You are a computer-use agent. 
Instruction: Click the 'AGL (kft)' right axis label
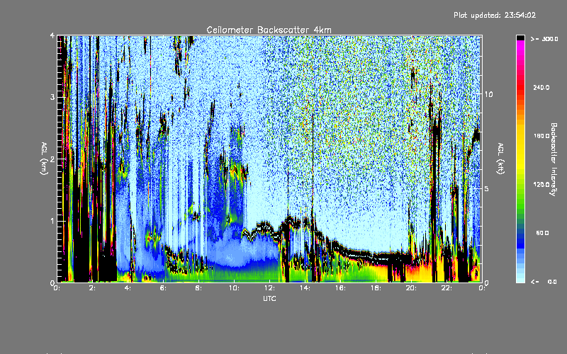coord(501,159)
